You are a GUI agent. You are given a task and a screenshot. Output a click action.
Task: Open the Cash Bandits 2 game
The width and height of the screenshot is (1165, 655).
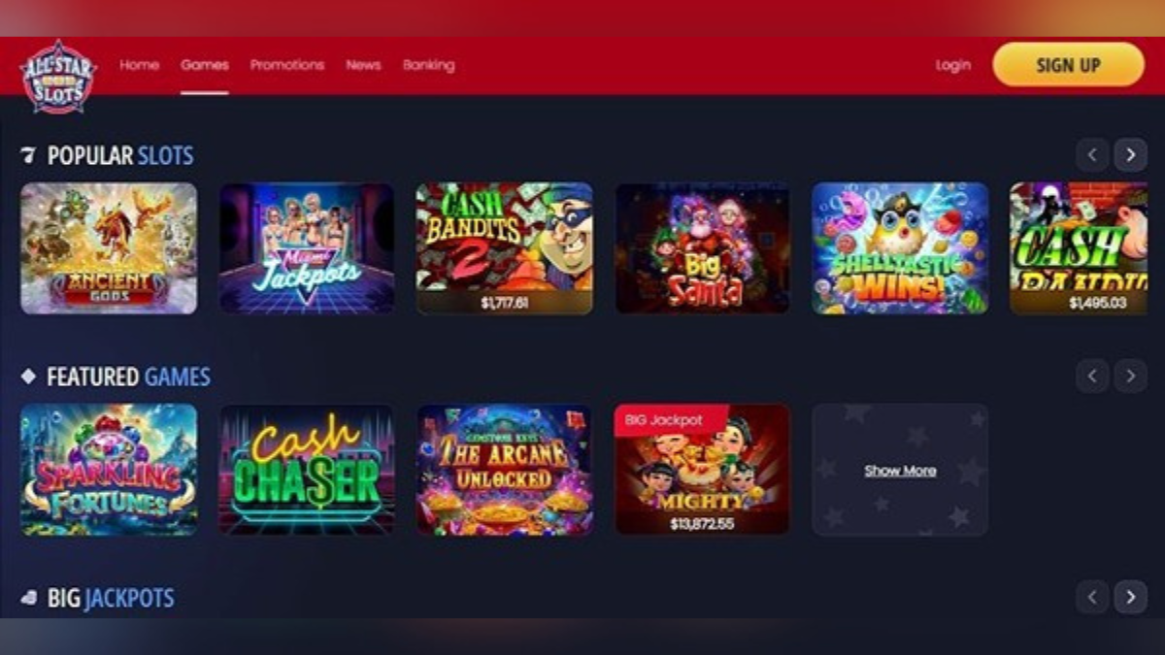(505, 248)
